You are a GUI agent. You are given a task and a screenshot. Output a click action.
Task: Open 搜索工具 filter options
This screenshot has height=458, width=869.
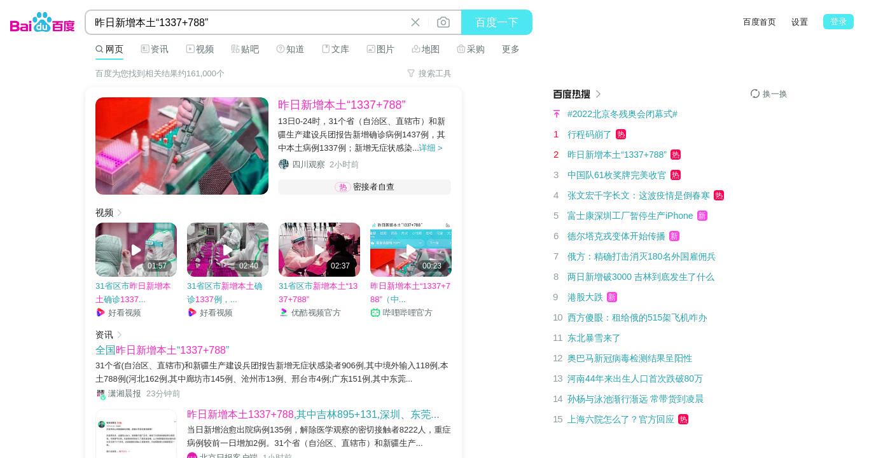pos(429,73)
